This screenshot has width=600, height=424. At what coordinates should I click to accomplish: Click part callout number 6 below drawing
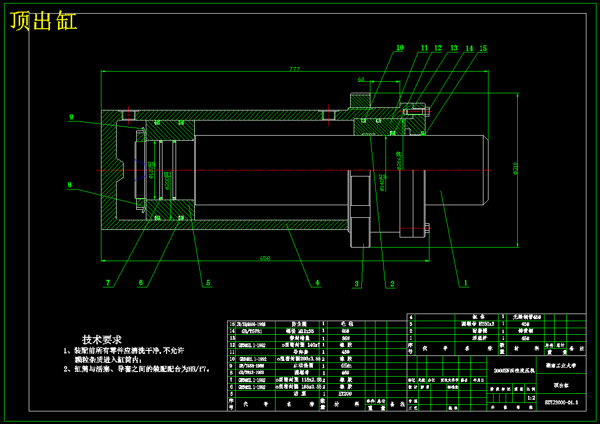coord(141,282)
